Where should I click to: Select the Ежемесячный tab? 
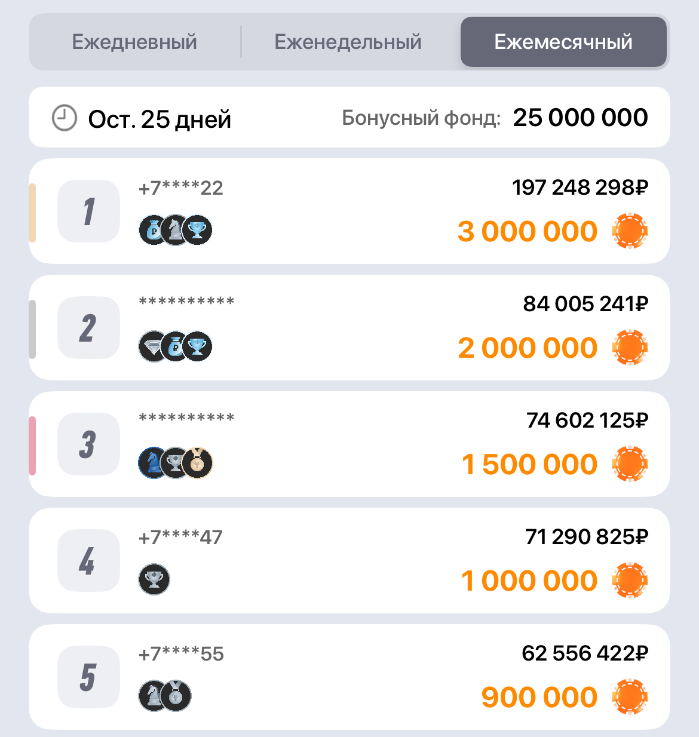[563, 42]
